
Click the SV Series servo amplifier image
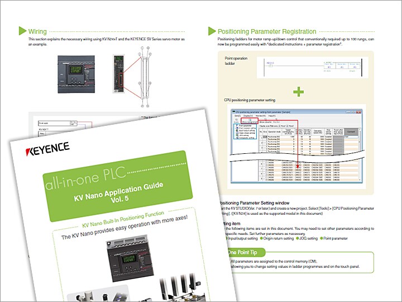pyautogui.click(x=119, y=73)
